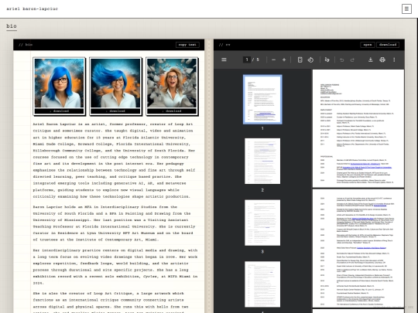Open the hamburger menu at top right
This screenshot has width=418, height=313.
(406, 9)
